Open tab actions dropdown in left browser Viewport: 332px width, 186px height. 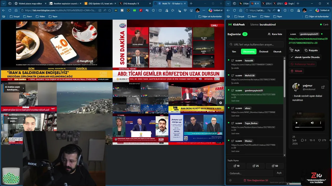[4, 4]
